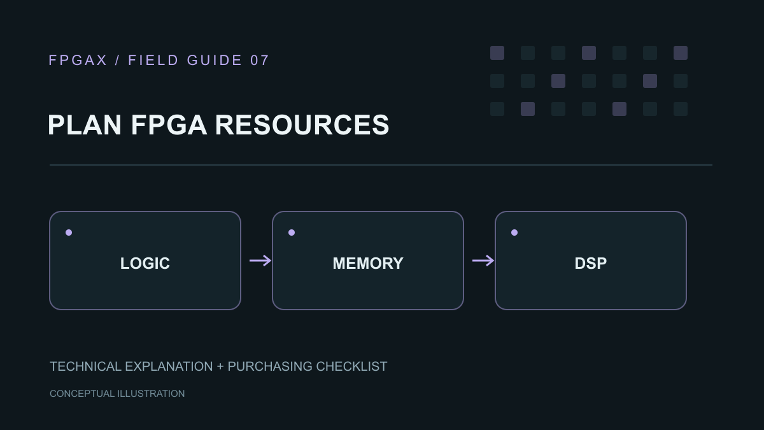Click the arrow between MEMORY and DSP
The height and width of the screenshot is (430, 764).
pos(483,261)
